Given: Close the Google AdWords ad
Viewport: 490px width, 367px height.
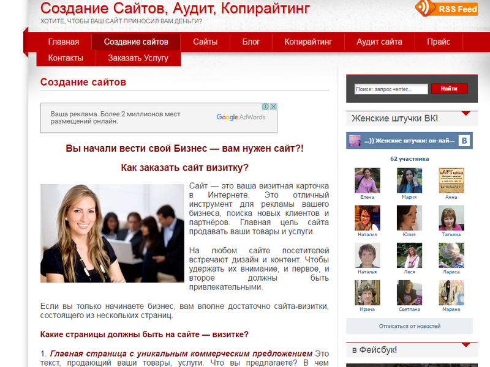Looking at the screenshot, I should coord(274,106).
